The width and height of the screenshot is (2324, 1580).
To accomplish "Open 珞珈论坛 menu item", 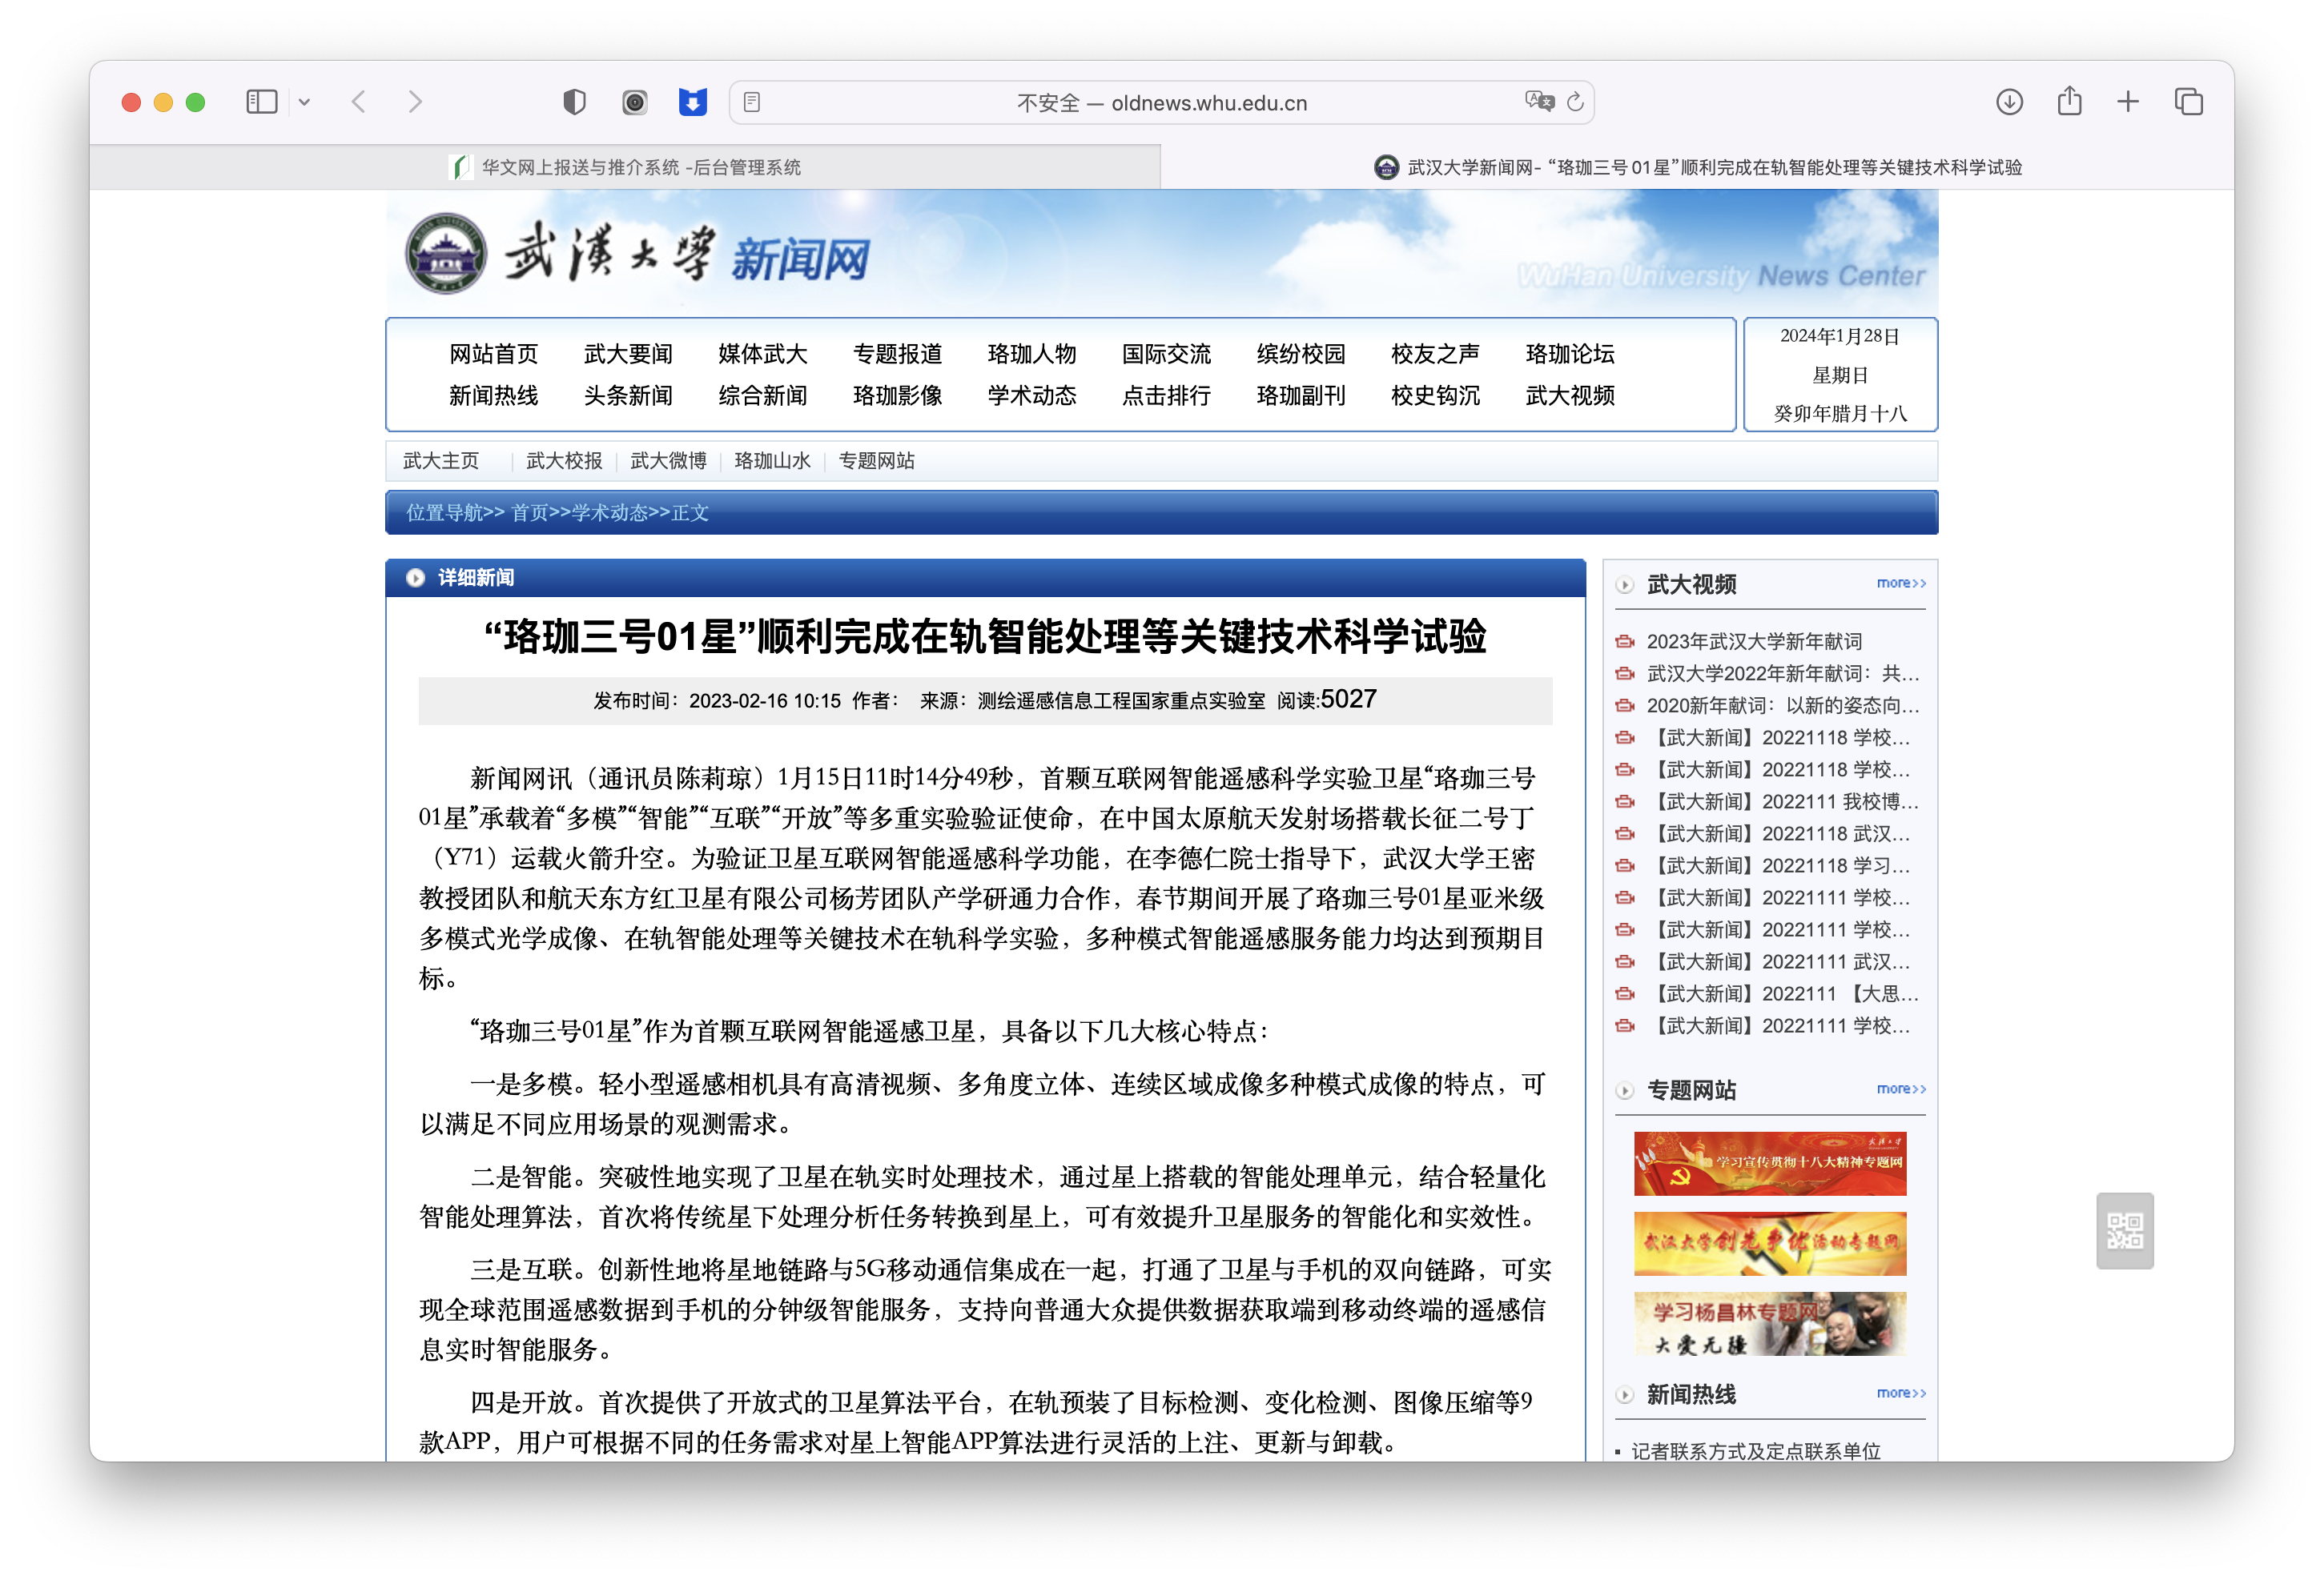I will [x=1570, y=354].
